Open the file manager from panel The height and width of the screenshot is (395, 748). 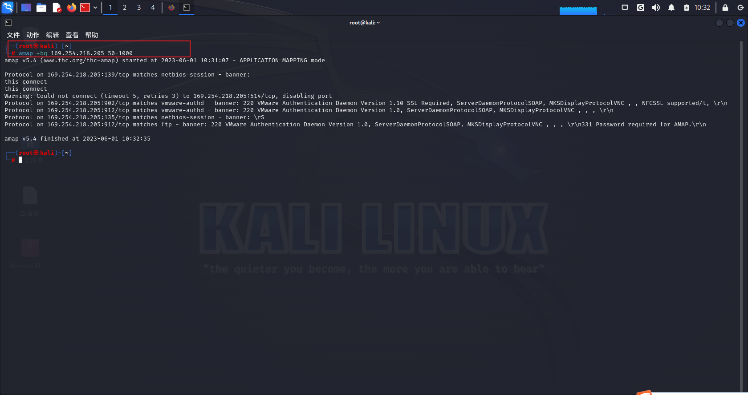[x=41, y=8]
